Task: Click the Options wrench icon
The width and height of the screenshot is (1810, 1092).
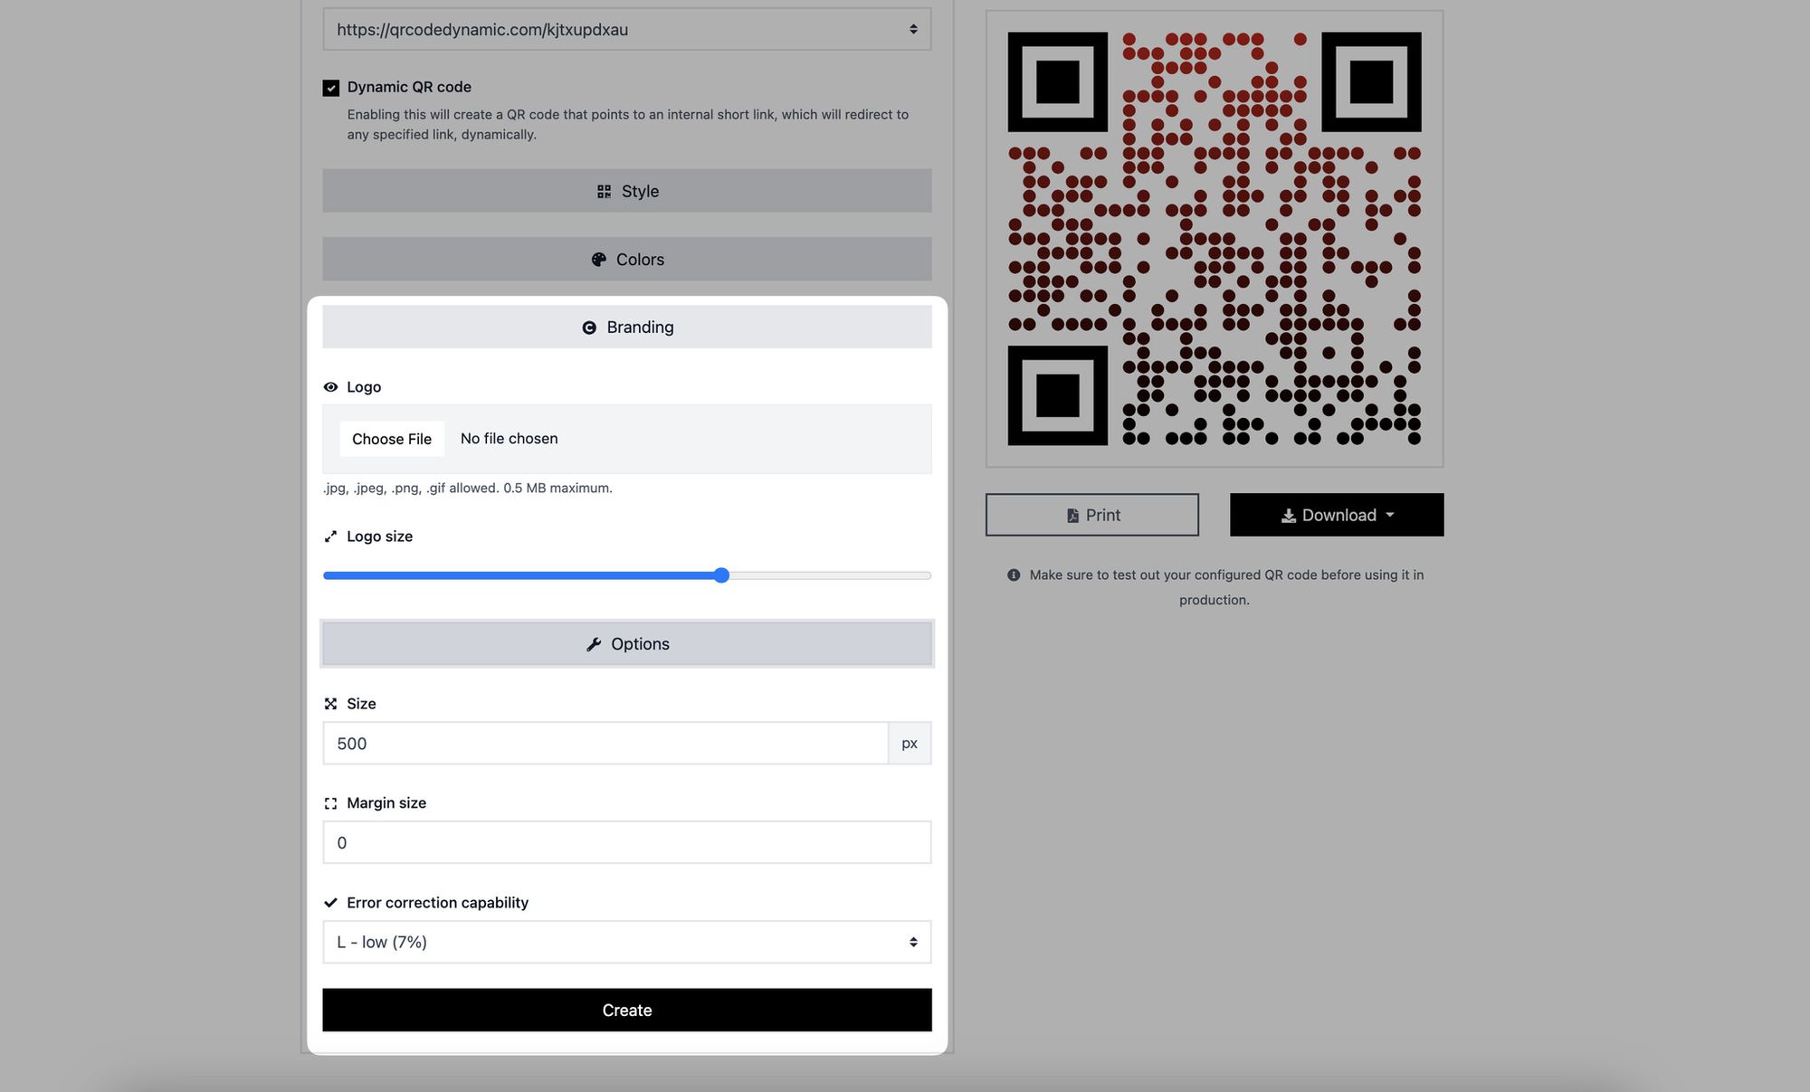Action: point(594,644)
